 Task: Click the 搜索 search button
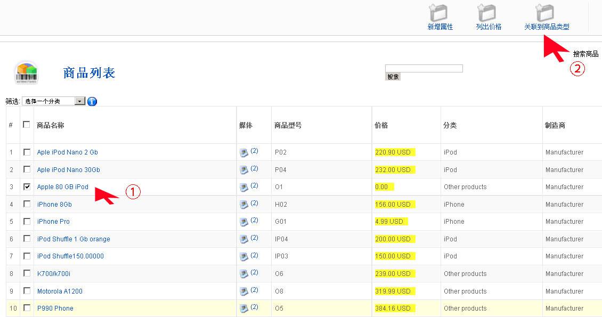(x=394, y=76)
